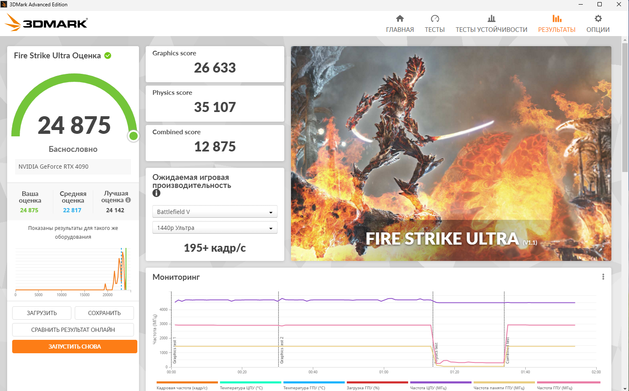Image resolution: width=629 pixels, height=391 pixels.
Task: Click the Combined score card
Action: [215, 143]
